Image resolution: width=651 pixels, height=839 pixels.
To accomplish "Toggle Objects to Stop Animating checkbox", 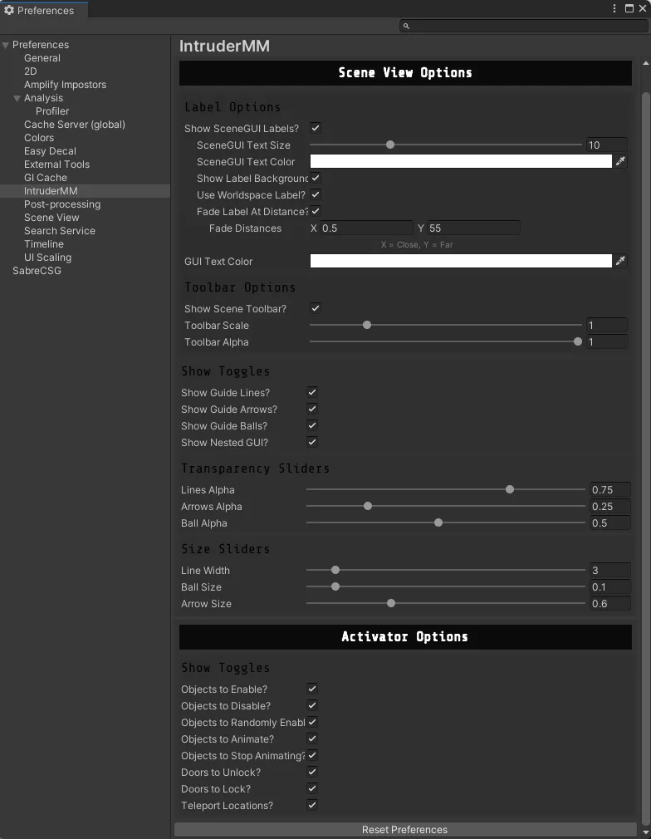I will (x=312, y=755).
